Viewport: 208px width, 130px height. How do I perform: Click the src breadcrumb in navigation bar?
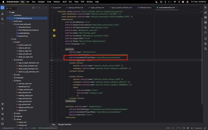point(27,128)
